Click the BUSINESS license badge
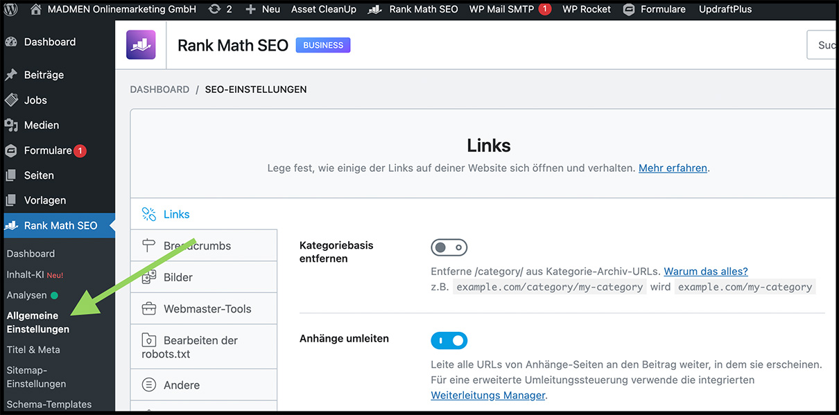Image resolution: width=839 pixels, height=415 pixels. click(x=323, y=45)
